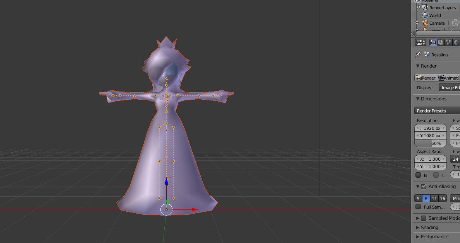The image size is (460, 243).
Task: Click the Animation render button
Action: [448, 78]
